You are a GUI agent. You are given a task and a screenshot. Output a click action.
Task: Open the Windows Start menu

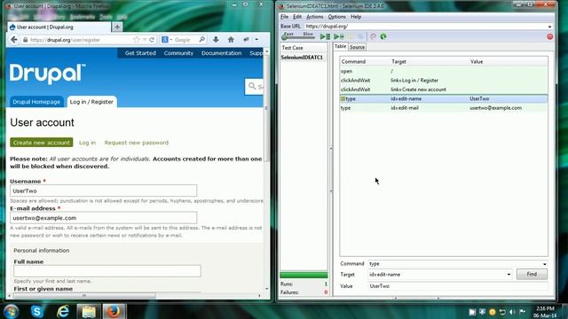click(x=12, y=311)
